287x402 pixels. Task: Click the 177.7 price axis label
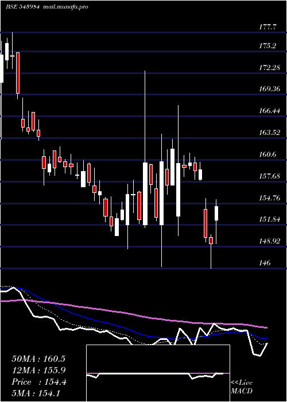point(268,26)
